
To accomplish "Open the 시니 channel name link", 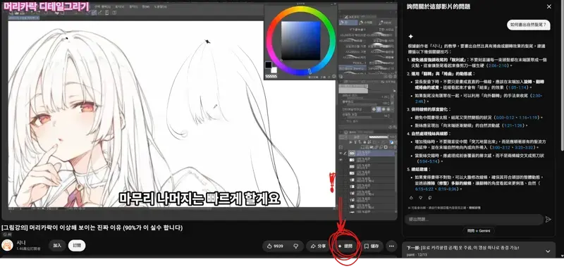I will click(x=21, y=242).
